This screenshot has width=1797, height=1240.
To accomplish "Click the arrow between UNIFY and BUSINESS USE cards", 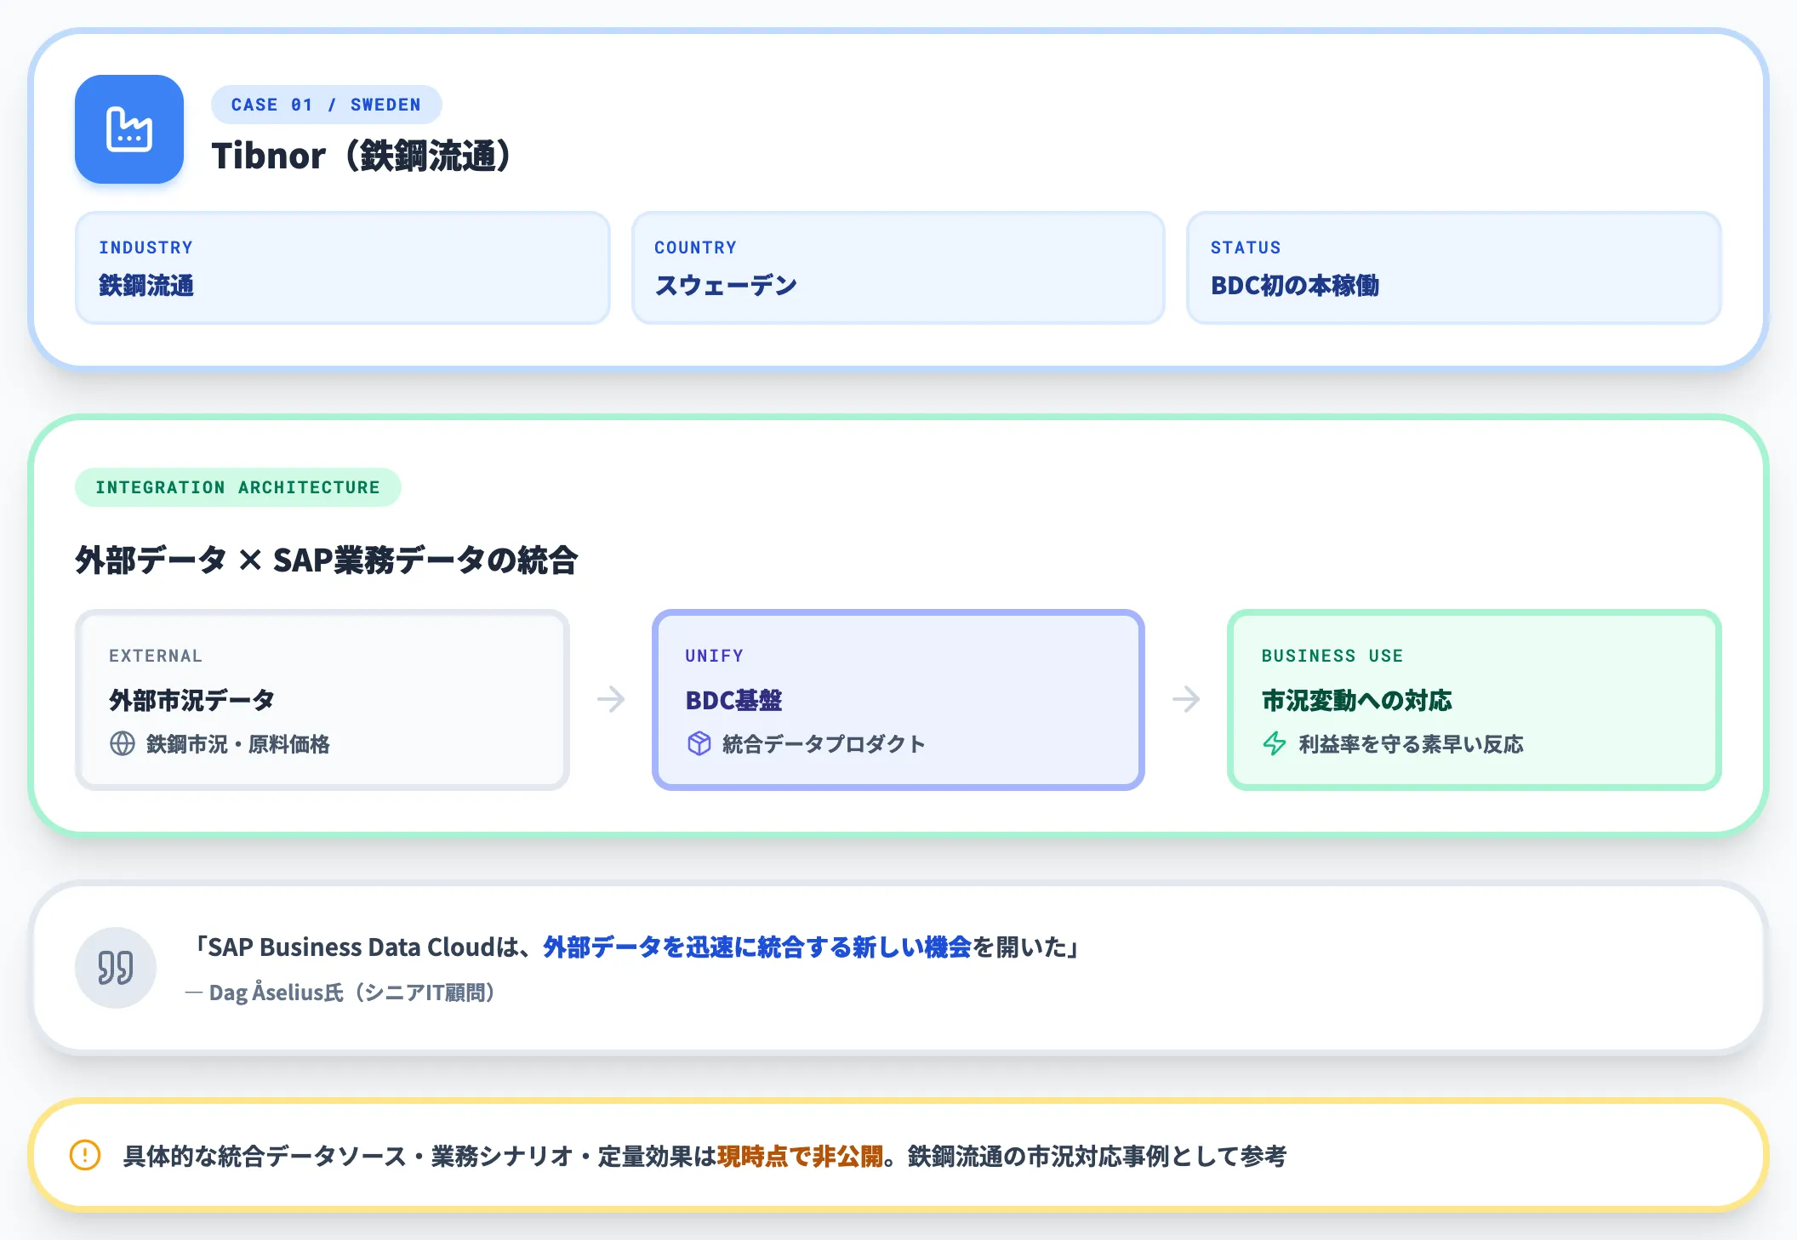I will click(x=1186, y=700).
